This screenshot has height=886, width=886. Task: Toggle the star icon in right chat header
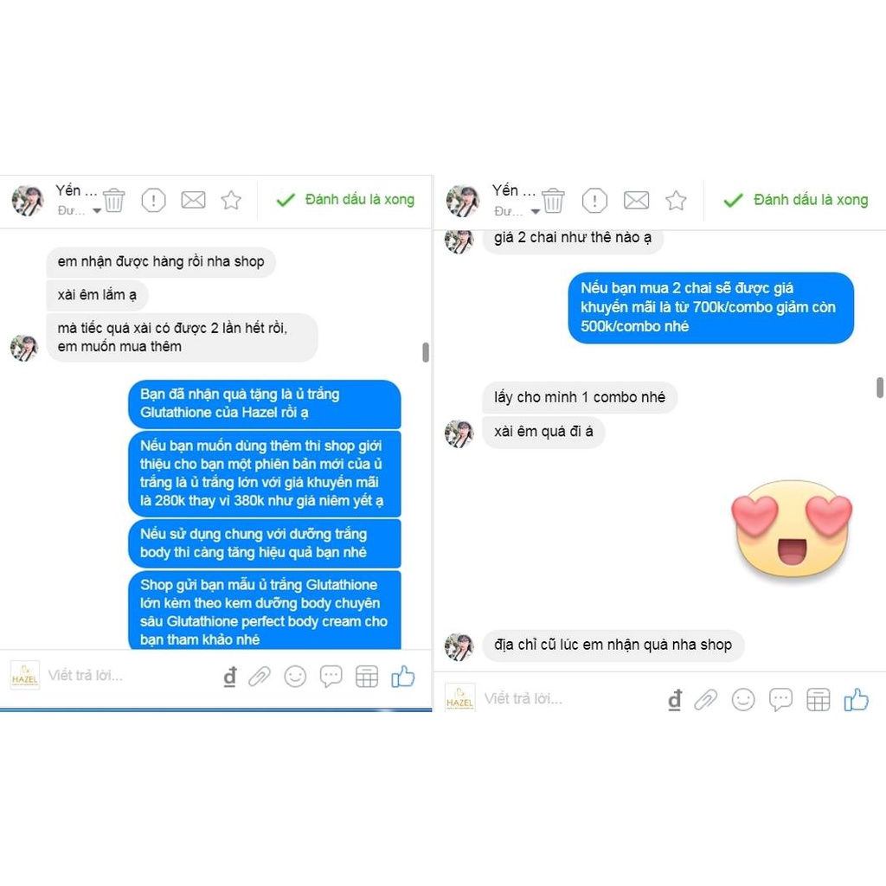click(x=676, y=200)
